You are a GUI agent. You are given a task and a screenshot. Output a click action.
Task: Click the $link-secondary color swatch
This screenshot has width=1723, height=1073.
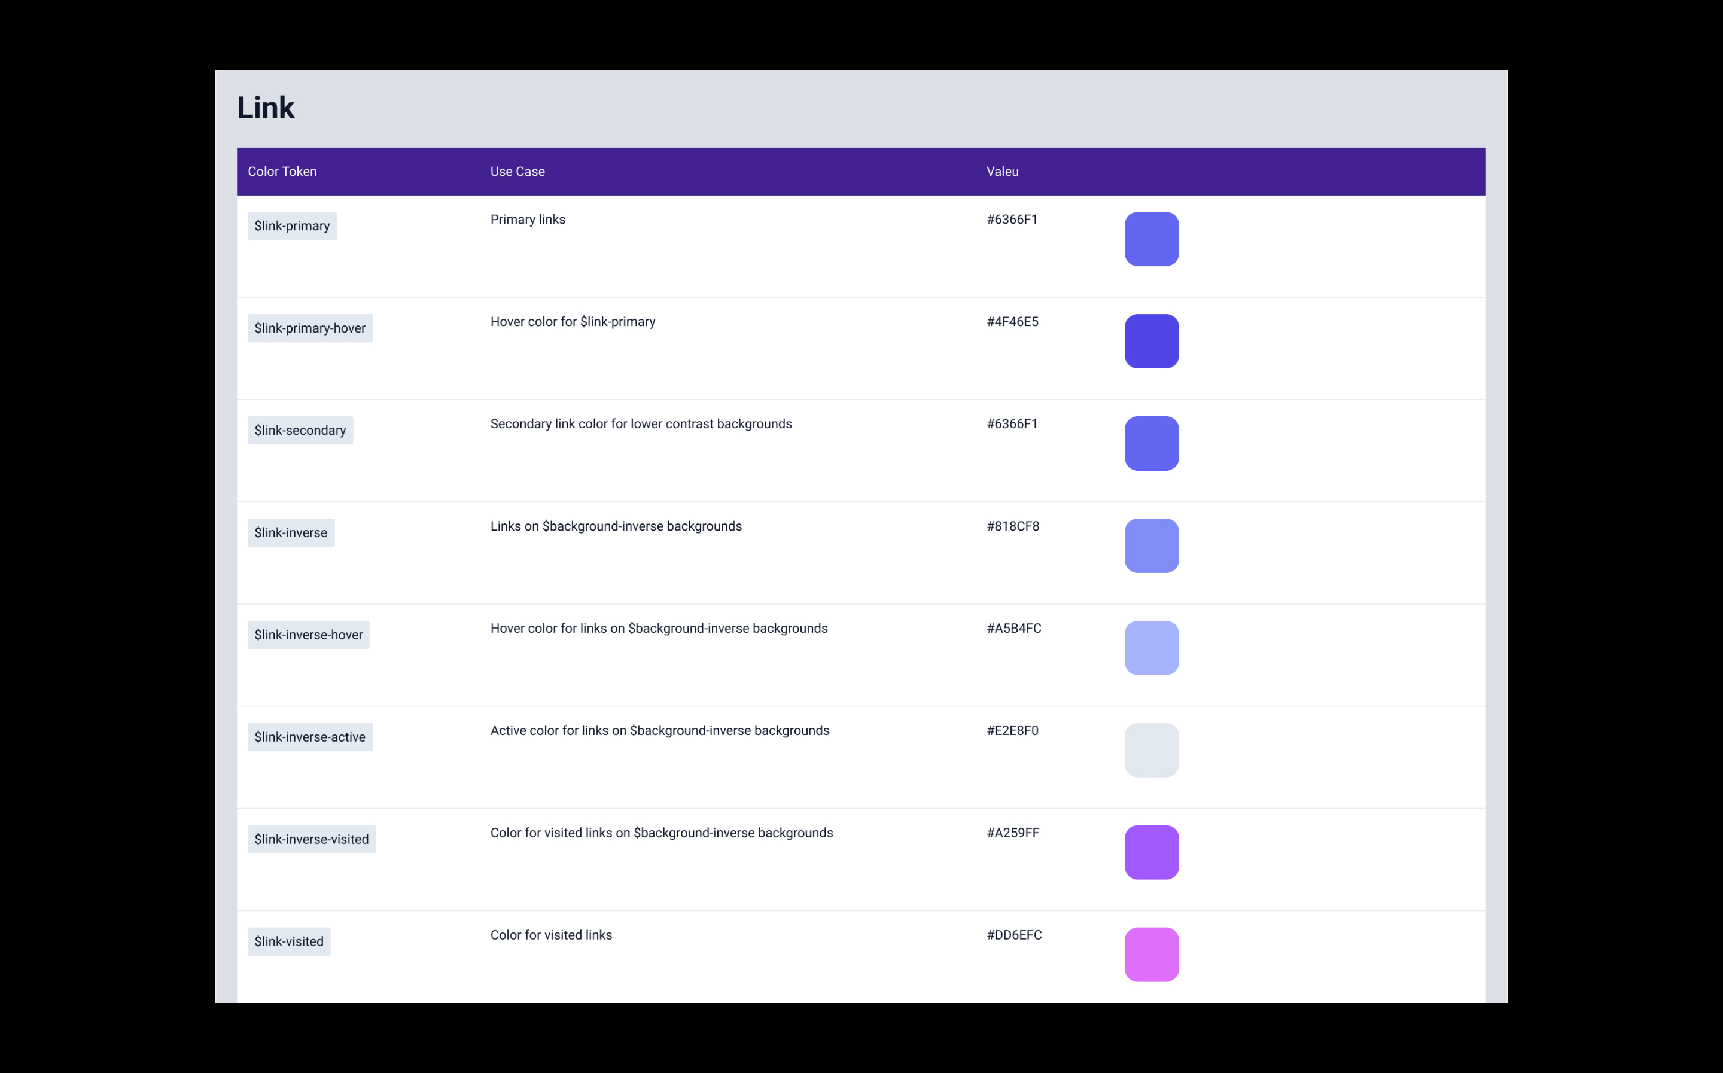click(x=1151, y=444)
